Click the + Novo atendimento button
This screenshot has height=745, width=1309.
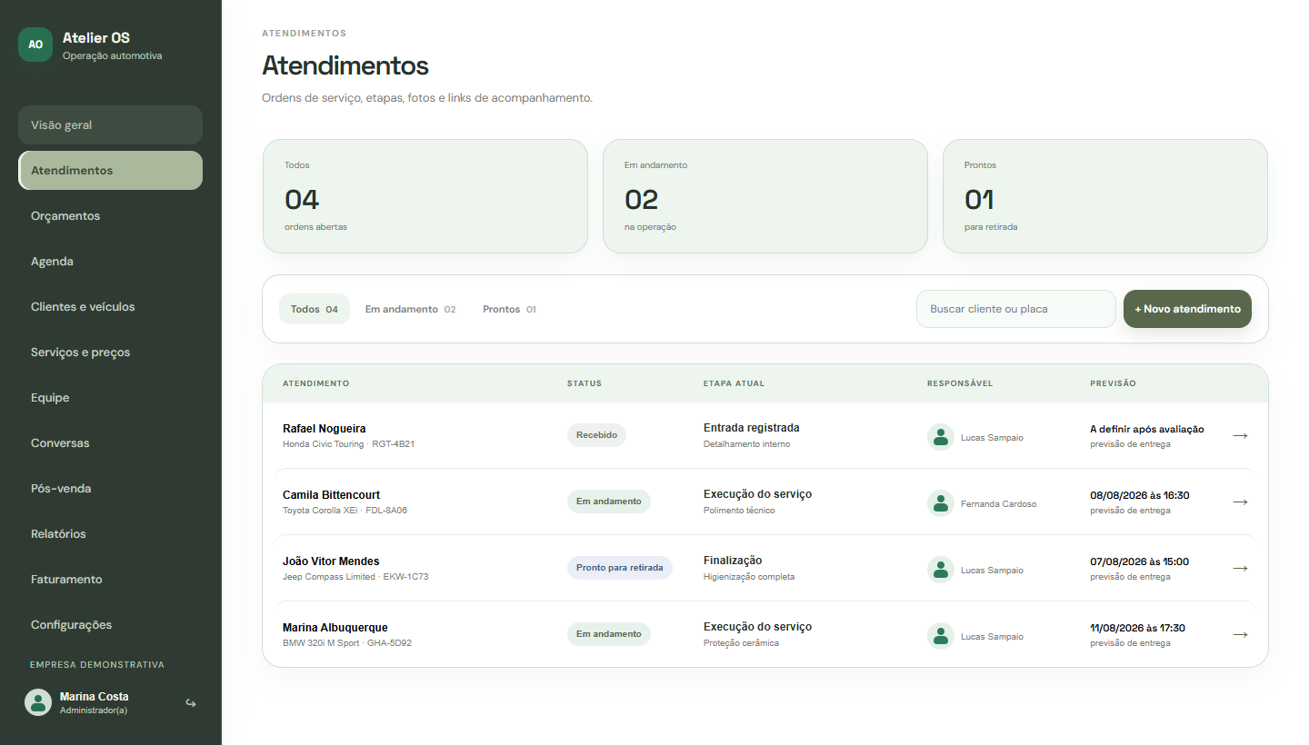coord(1187,309)
